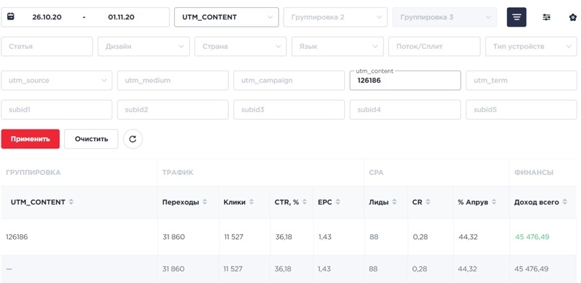Open the gear settings icon
The width and height of the screenshot is (581, 283).
573,17
